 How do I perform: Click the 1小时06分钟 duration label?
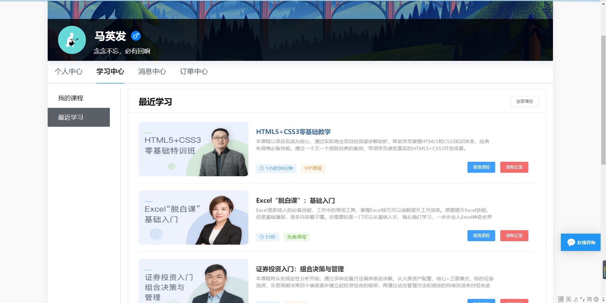point(276,168)
